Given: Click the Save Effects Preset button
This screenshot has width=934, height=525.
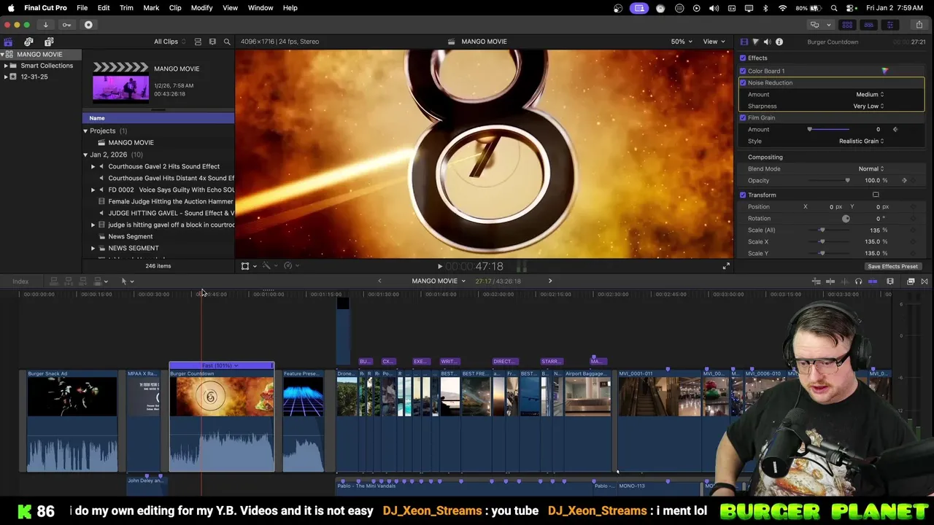Looking at the screenshot, I should click(x=892, y=266).
